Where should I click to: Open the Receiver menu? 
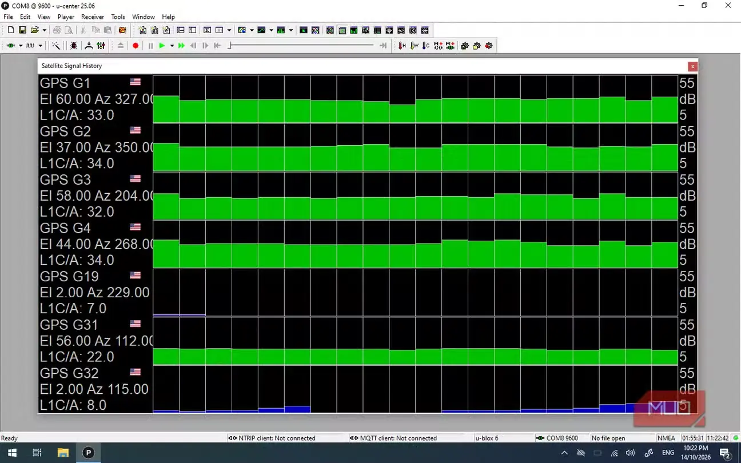(x=93, y=17)
